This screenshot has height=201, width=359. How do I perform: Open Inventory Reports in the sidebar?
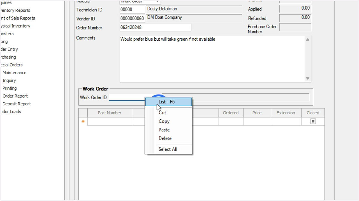coord(15,10)
